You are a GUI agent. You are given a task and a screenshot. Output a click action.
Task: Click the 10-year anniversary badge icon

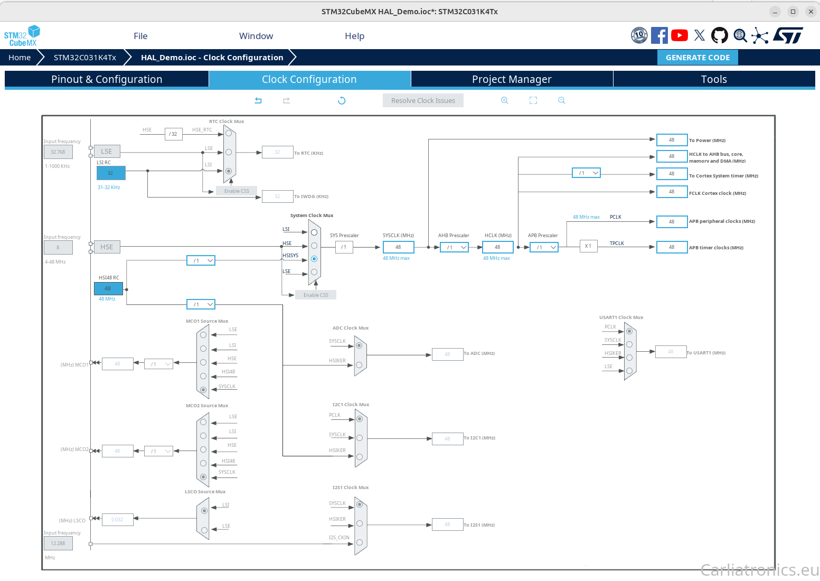coord(639,35)
